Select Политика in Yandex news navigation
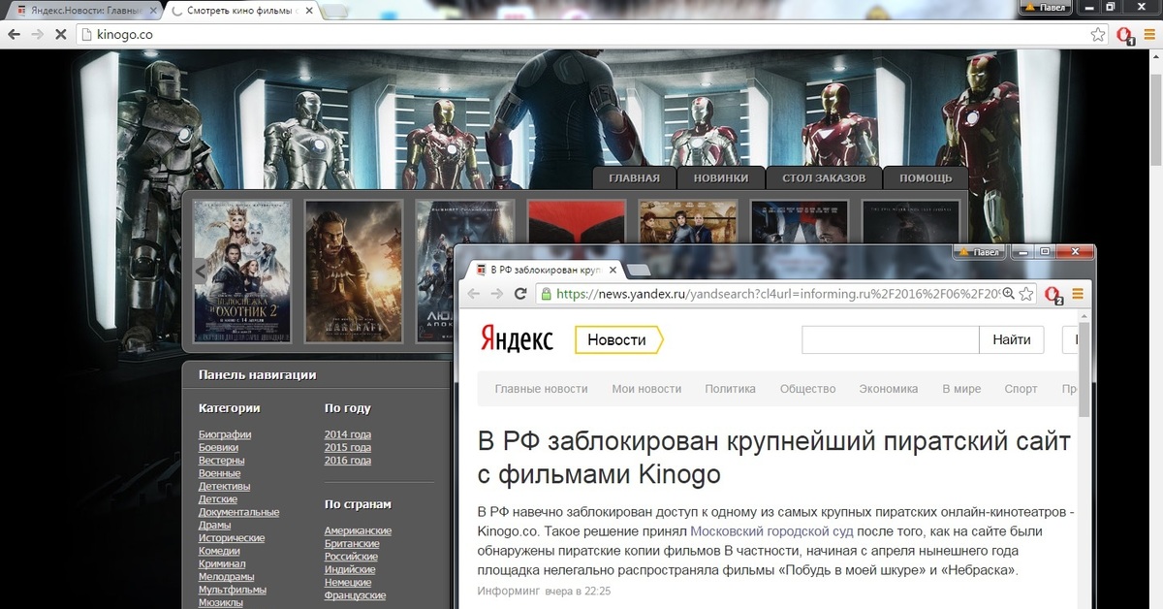The width and height of the screenshot is (1163, 609). click(x=730, y=389)
